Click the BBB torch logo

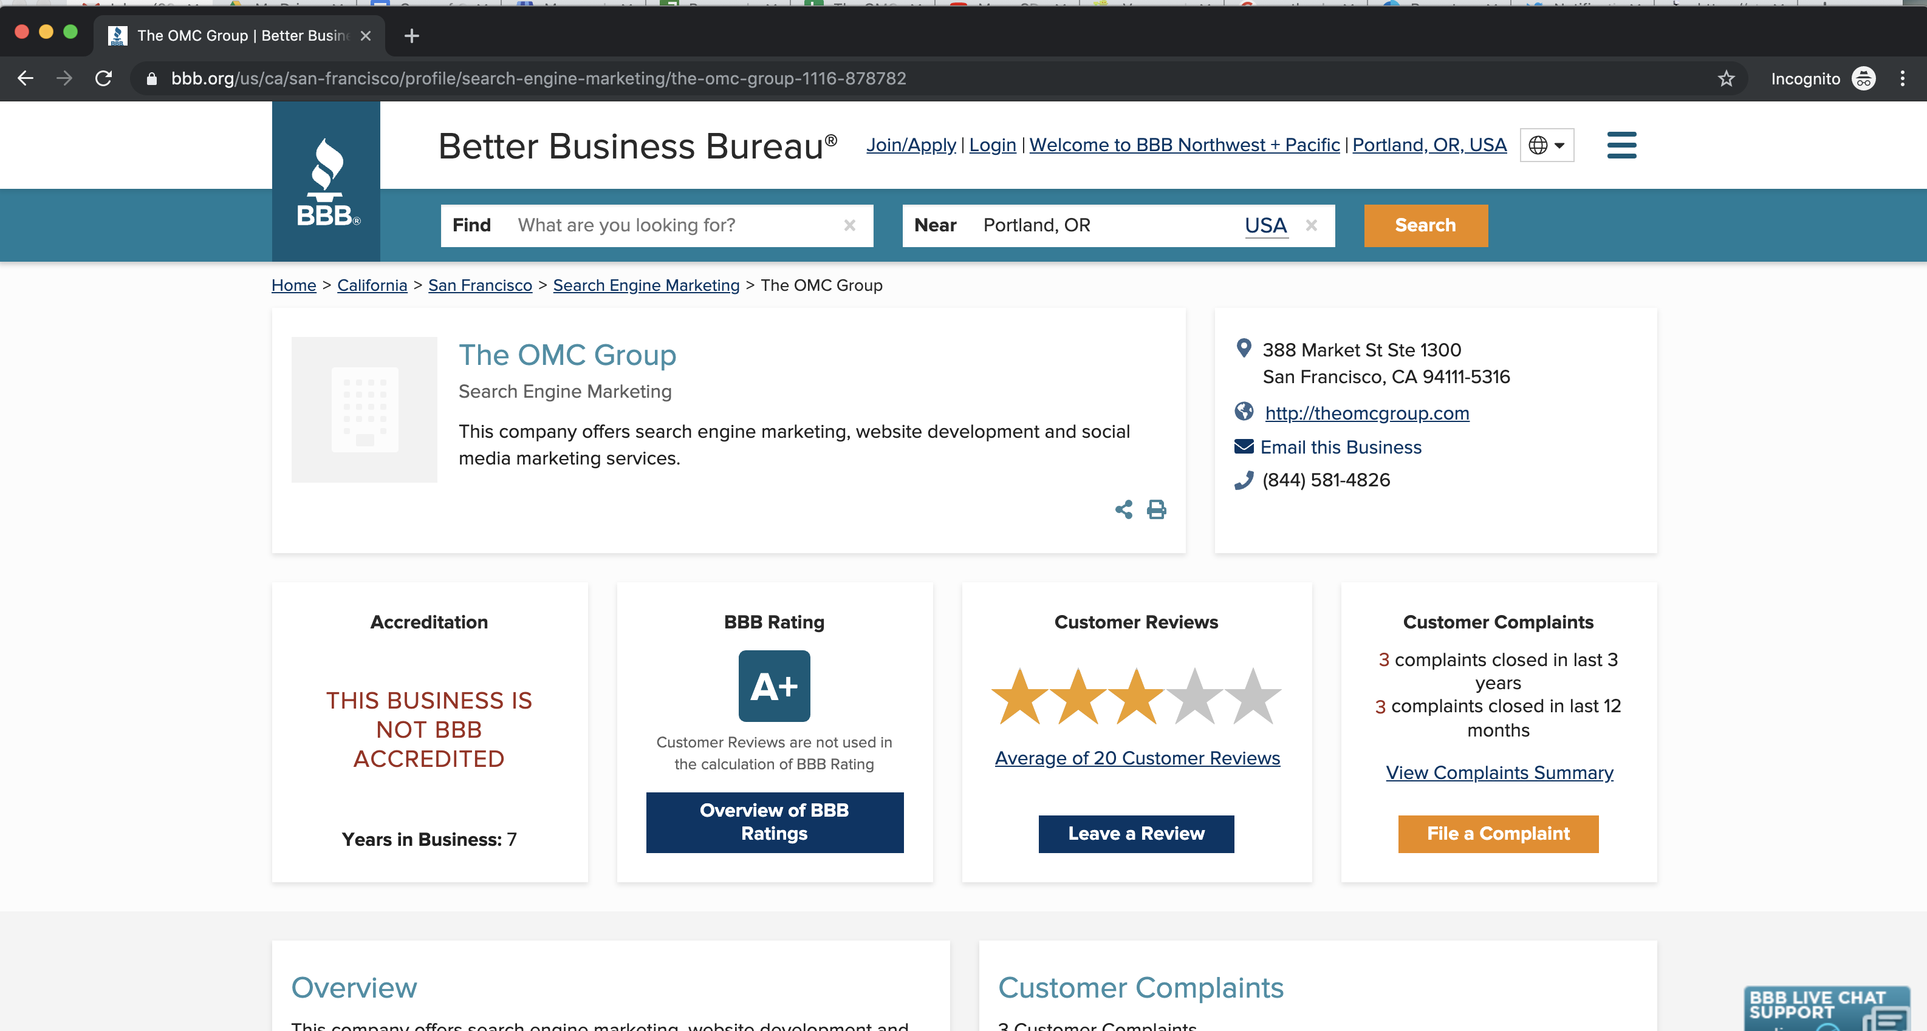(326, 182)
